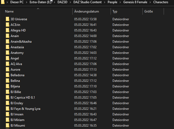Click the BJ Ensley folder icon
174x129 pixels.
[x=7, y=103]
